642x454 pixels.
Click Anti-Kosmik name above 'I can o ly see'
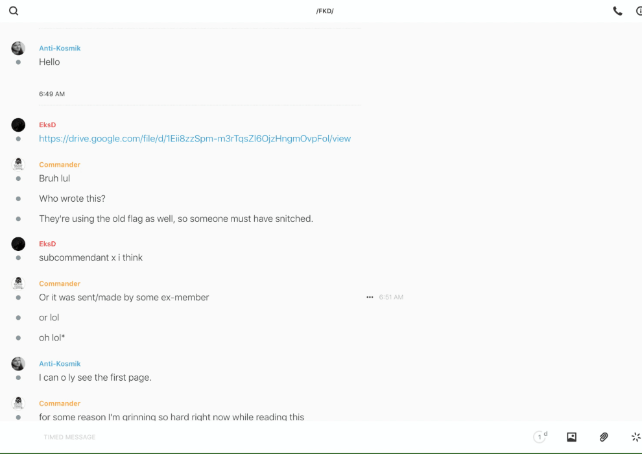tap(60, 364)
